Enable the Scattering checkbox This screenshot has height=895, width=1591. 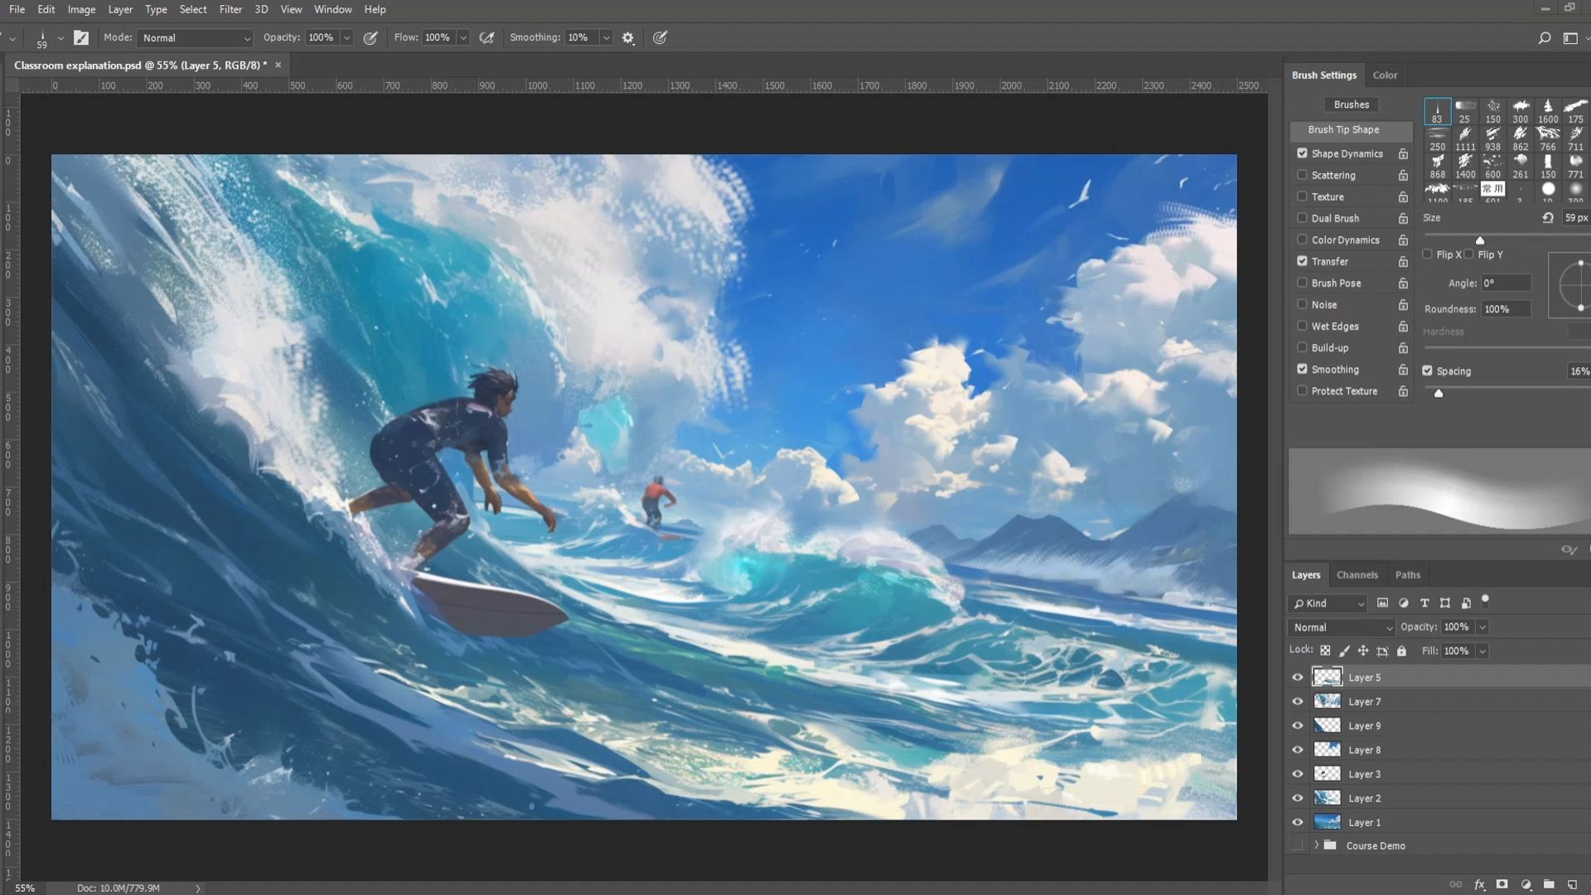(1302, 175)
